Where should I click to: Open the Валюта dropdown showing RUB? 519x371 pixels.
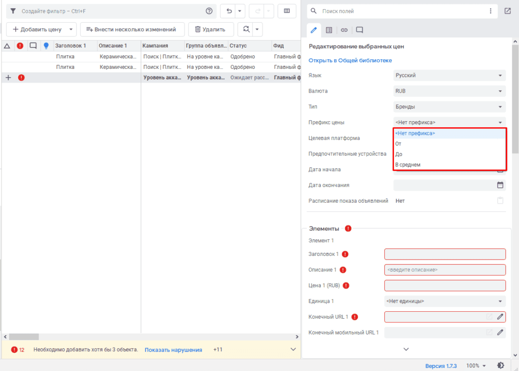pos(449,91)
